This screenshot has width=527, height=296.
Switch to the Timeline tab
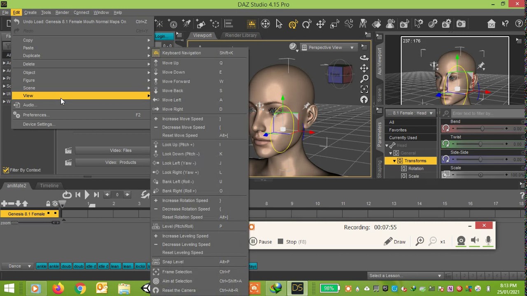pyautogui.click(x=49, y=185)
